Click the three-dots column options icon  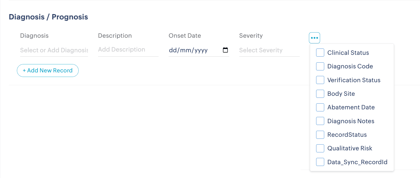coord(314,38)
